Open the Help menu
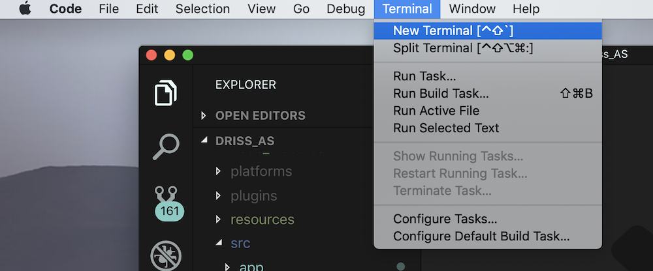653x271 pixels. point(526,8)
